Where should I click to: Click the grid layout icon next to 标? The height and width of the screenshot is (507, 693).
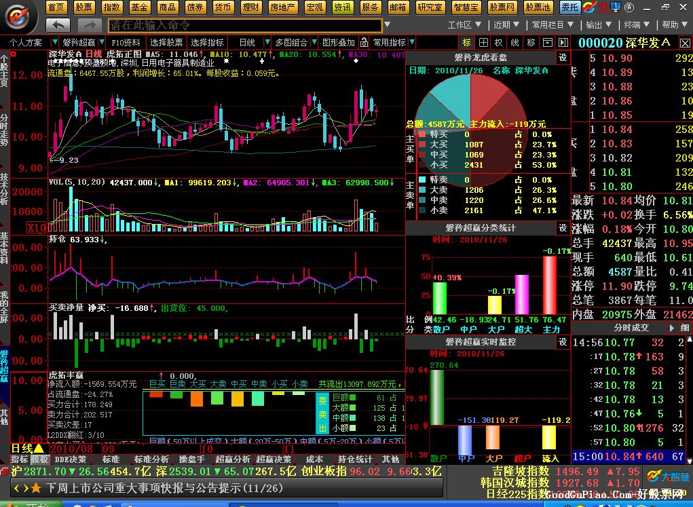click(483, 43)
